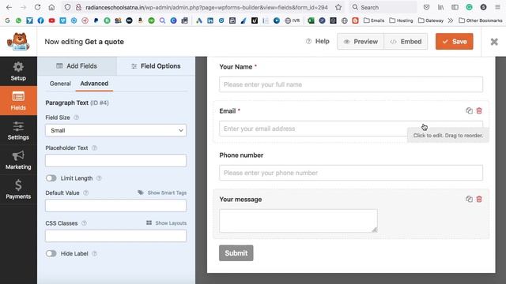
Task: Bookmark this page with the star
Action: [338, 7]
